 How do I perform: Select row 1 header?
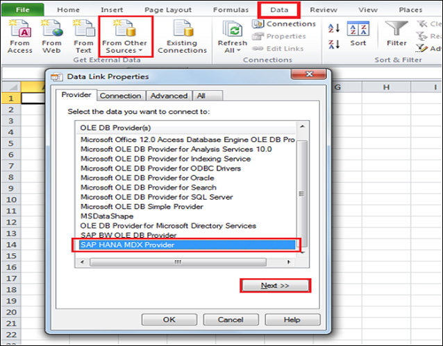point(10,98)
